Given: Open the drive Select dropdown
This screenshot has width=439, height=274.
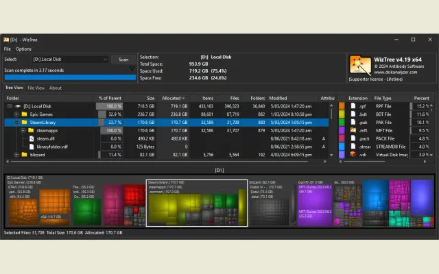Looking at the screenshot, I should (x=70, y=60).
